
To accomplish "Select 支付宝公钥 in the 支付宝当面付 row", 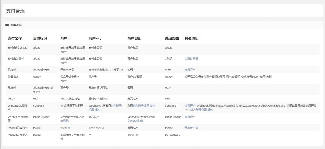I will point(95,58).
